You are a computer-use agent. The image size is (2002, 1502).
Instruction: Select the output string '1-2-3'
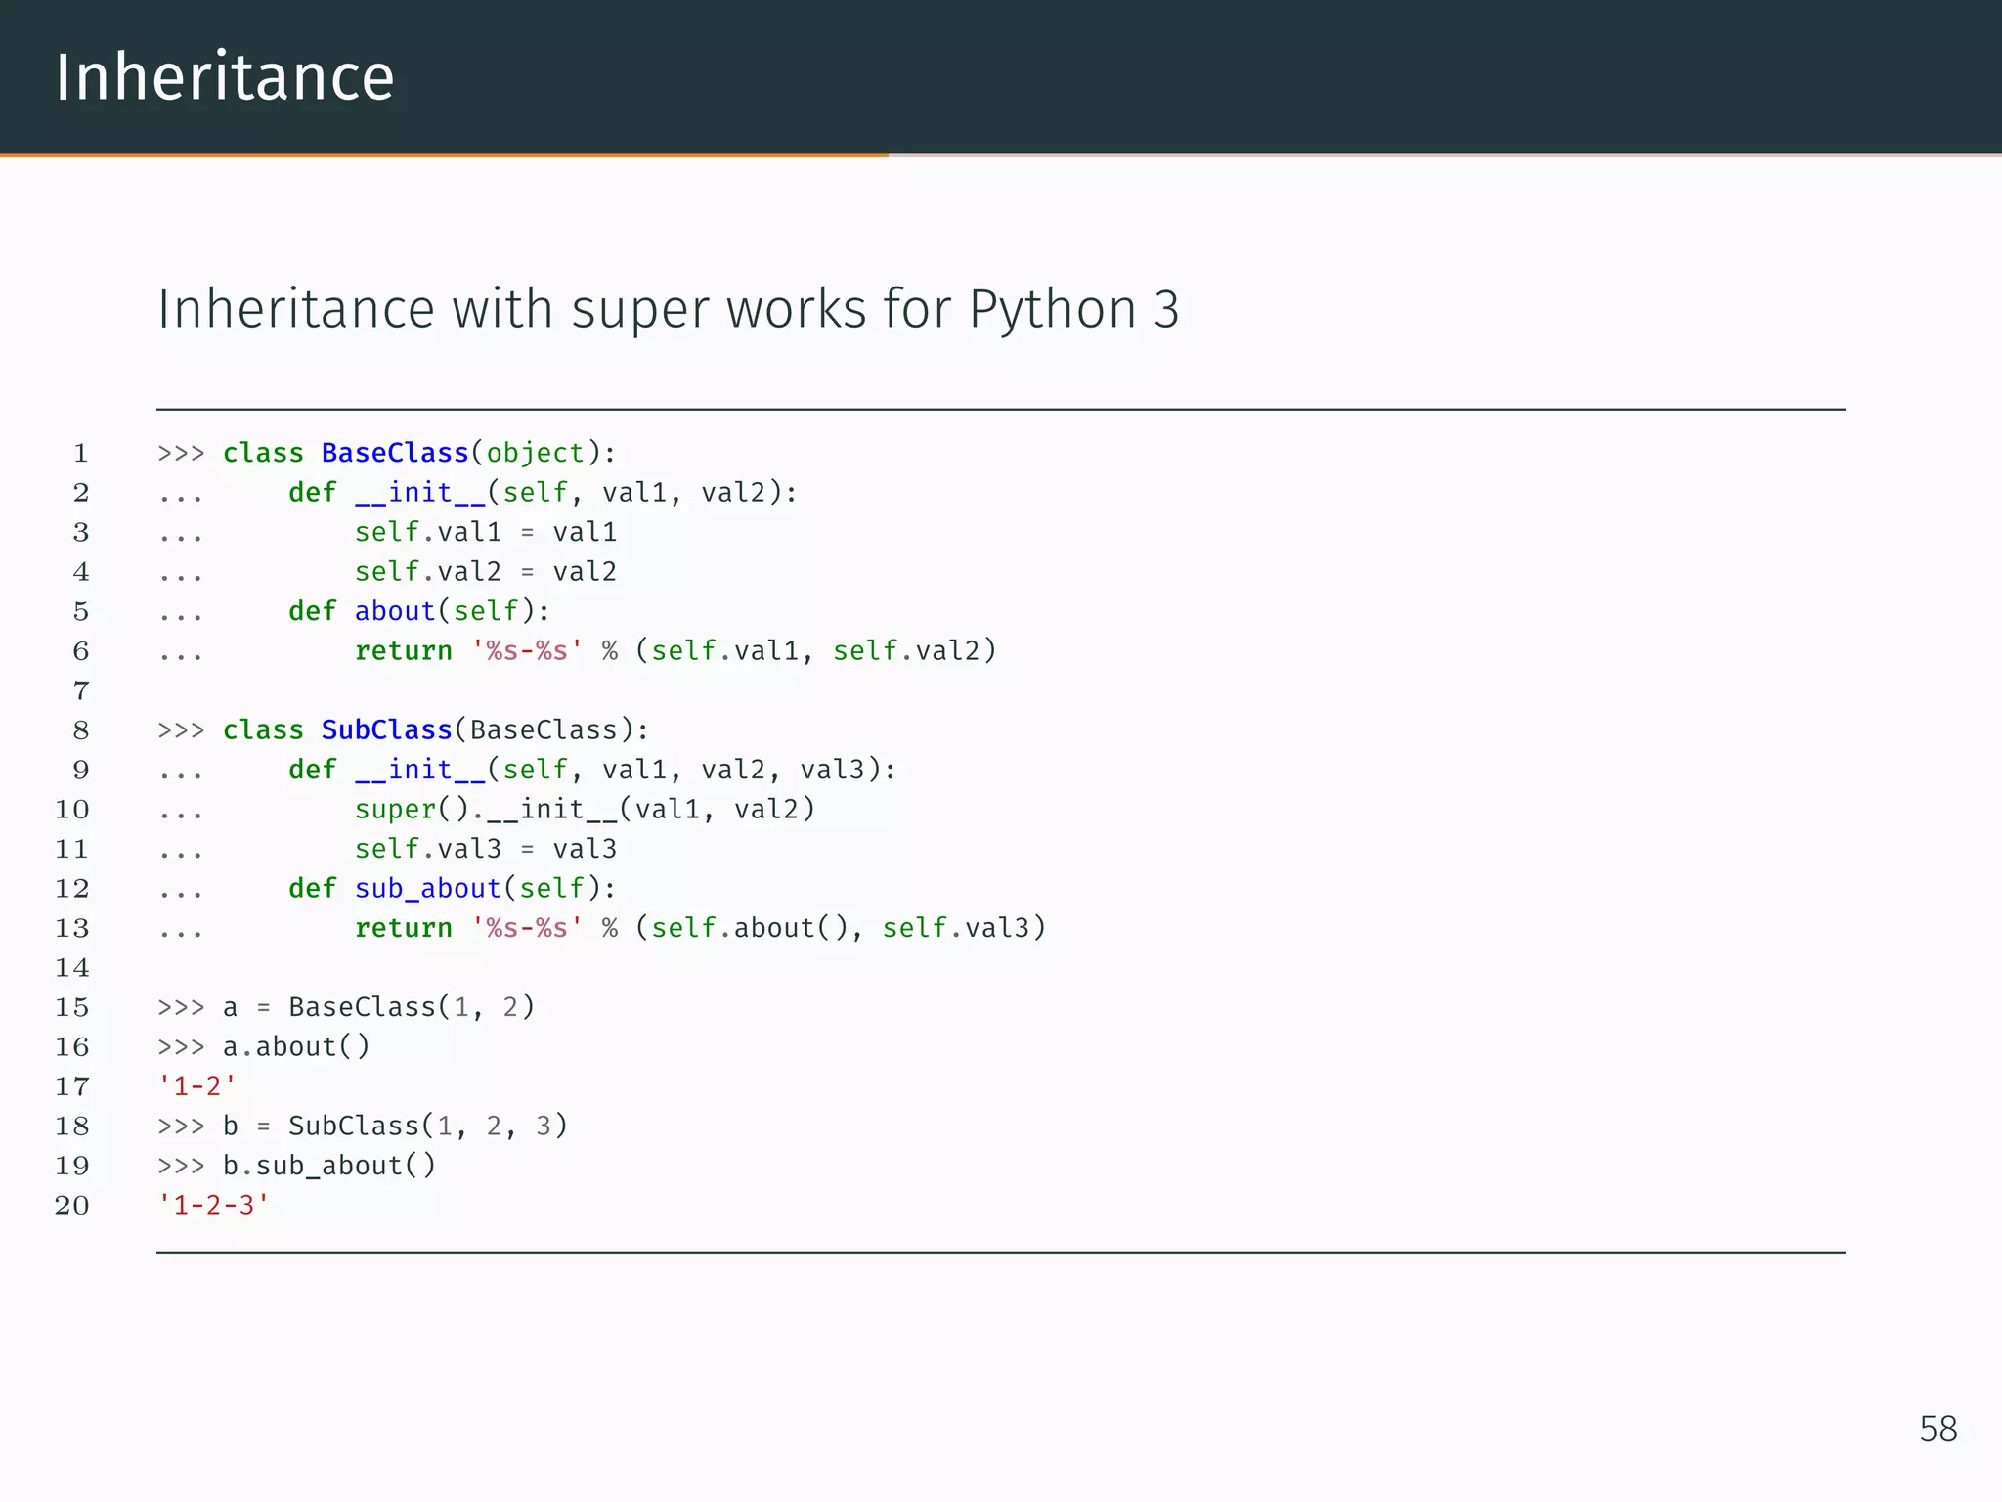pos(213,1206)
